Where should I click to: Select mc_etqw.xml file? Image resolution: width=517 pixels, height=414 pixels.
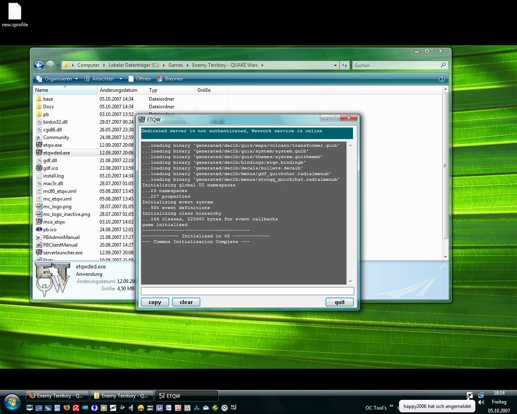coord(57,199)
